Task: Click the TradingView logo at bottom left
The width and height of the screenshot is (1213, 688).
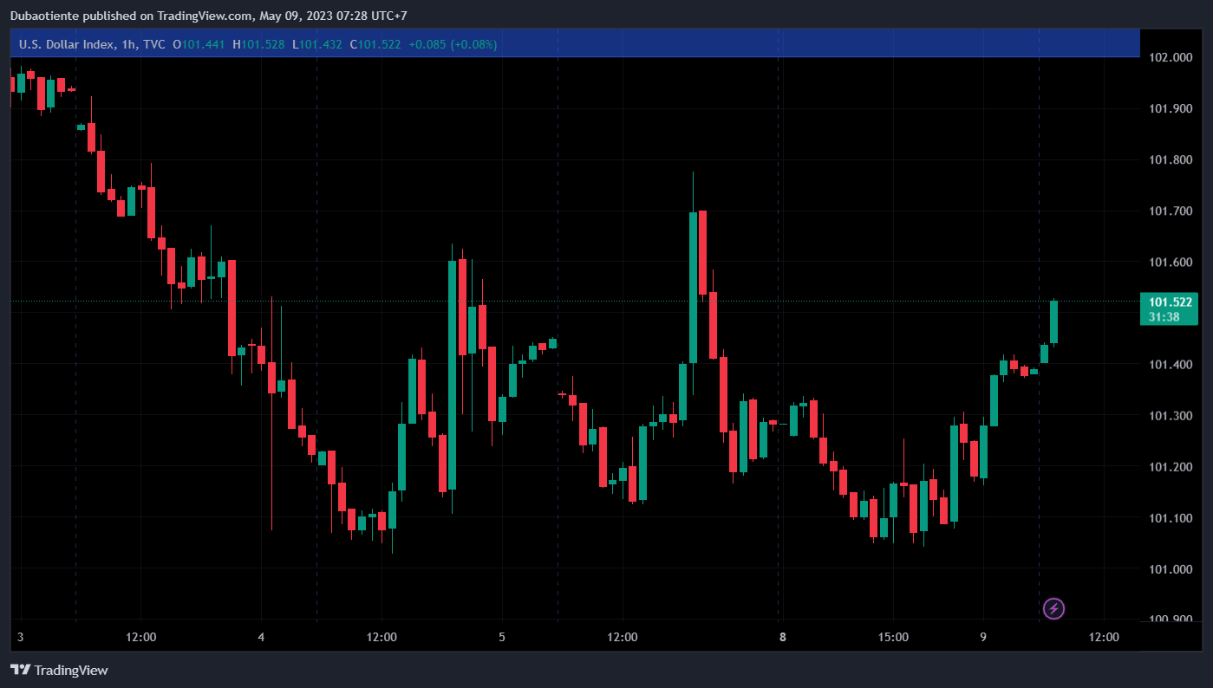Action: pos(59,670)
